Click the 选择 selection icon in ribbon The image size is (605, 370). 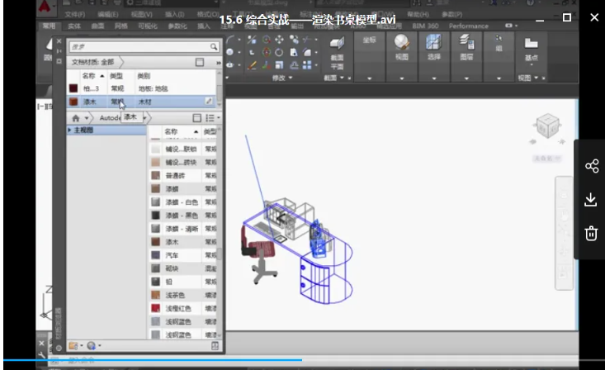point(433,42)
